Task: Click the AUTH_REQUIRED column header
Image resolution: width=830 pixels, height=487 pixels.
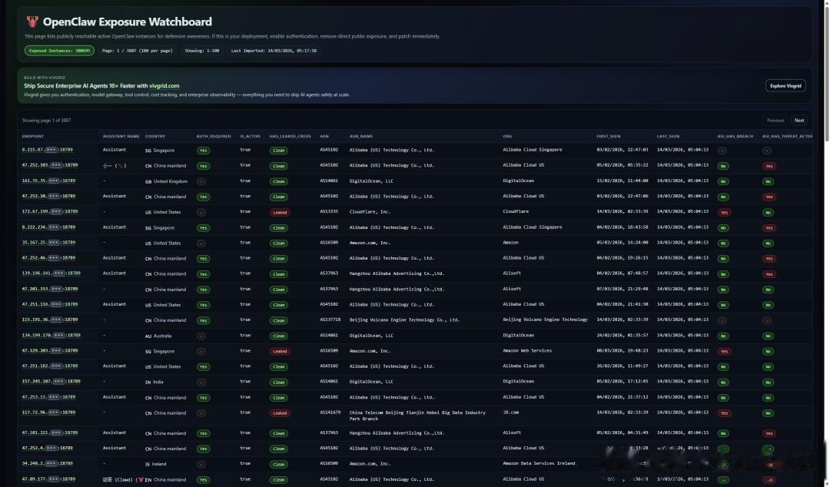Action: pos(214,137)
